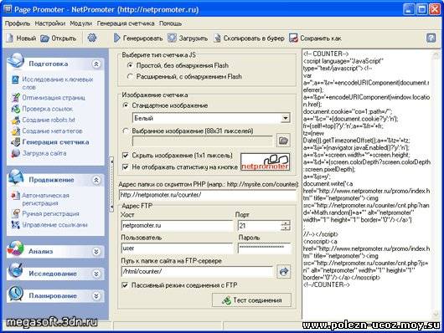444x333 pixels.
Task: Collapse the Продвижение panel section
Action: tap(96, 180)
